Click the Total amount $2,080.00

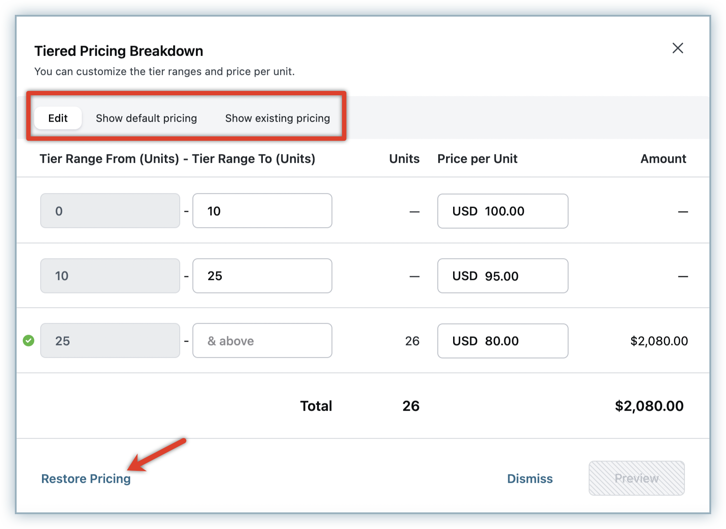point(649,406)
